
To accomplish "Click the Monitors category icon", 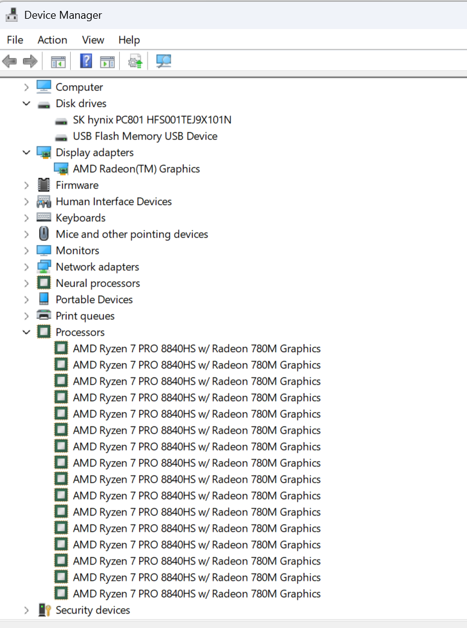I will click(44, 250).
